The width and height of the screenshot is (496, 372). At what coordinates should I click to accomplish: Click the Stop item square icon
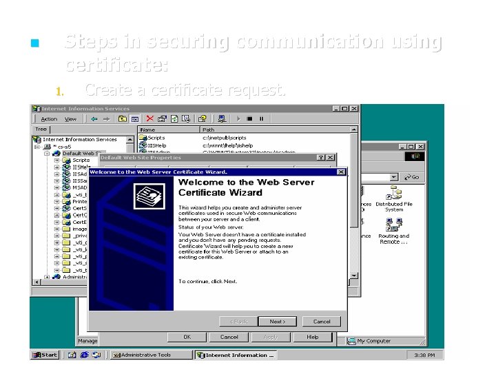[249, 119]
